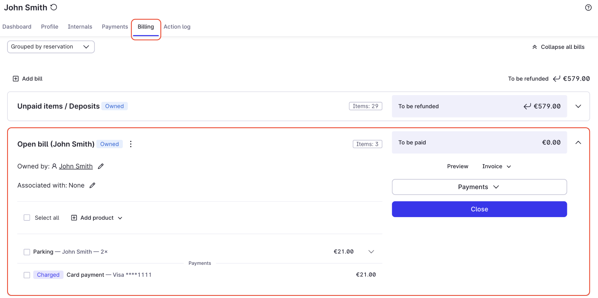The image size is (598, 298).
Task: Open the Invoice dropdown menu
Action: coord(496,166)
